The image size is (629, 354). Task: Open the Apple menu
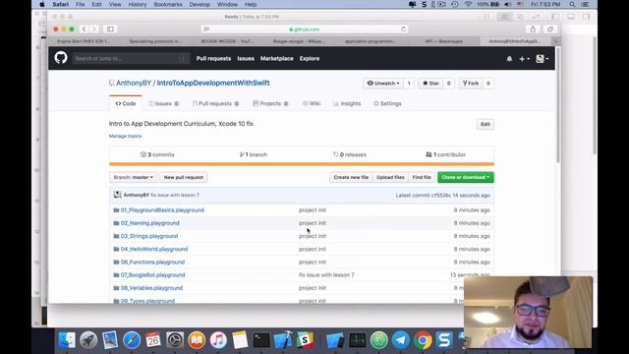(x=42, y=4)
